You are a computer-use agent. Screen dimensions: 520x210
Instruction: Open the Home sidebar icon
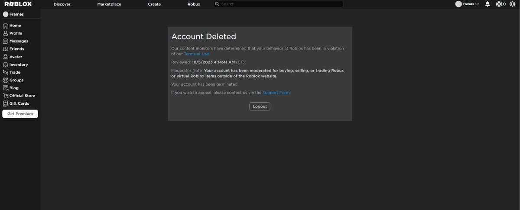6,26
